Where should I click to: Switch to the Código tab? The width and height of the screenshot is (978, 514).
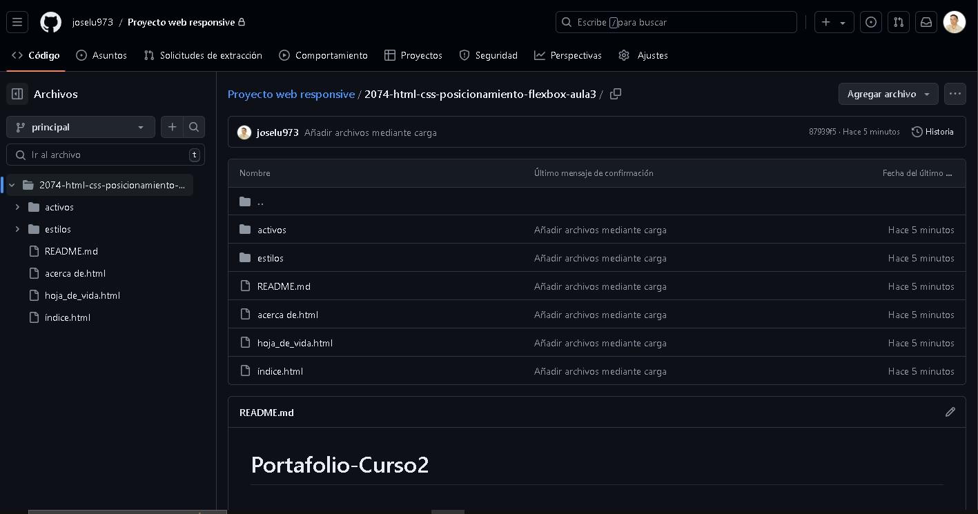coord(36,55)
